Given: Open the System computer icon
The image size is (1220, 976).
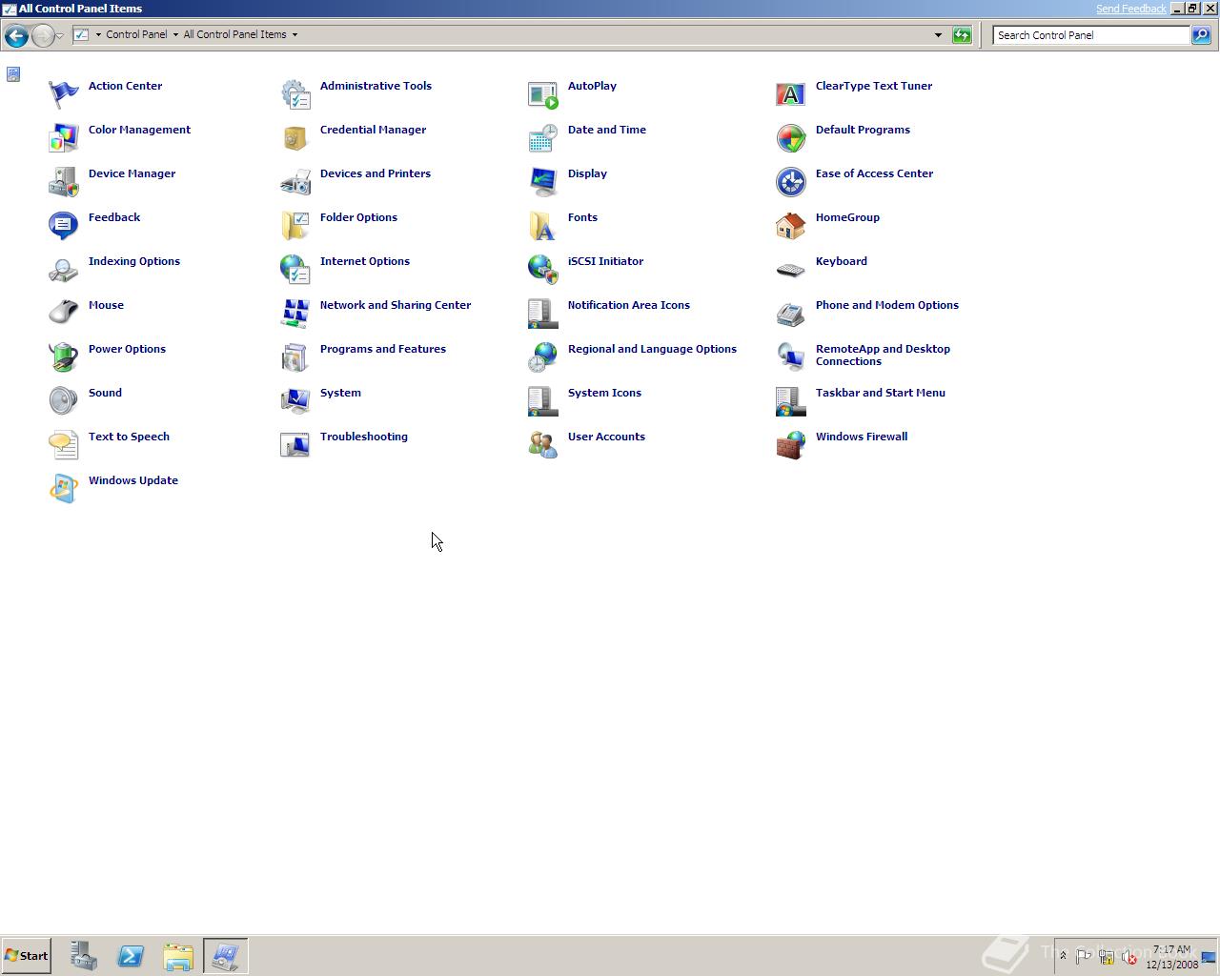Looking at the screenshot, I should [x=295, y=400].
